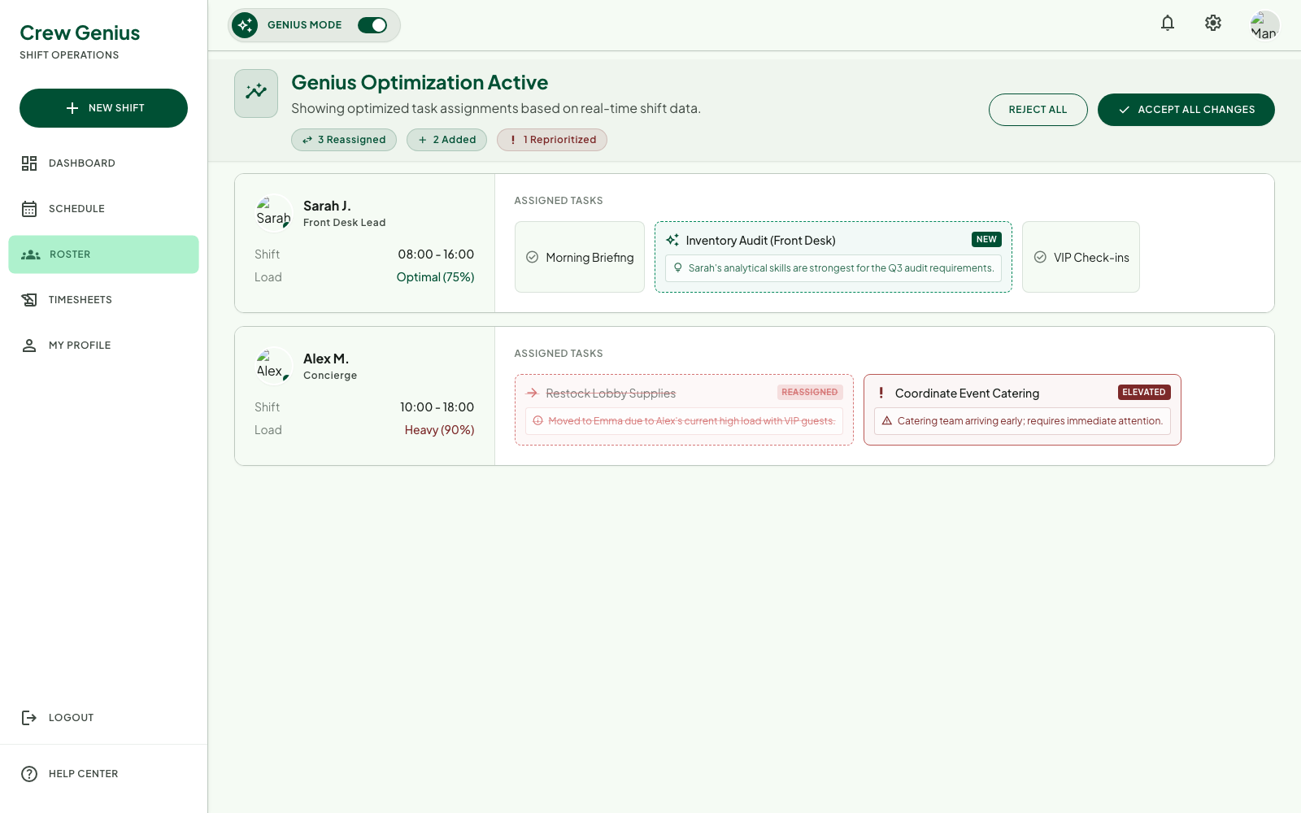Click warning triangle in catering note
Image resolution: width=1301 pixels, height=813 pixels.
[x=887, y=420]
